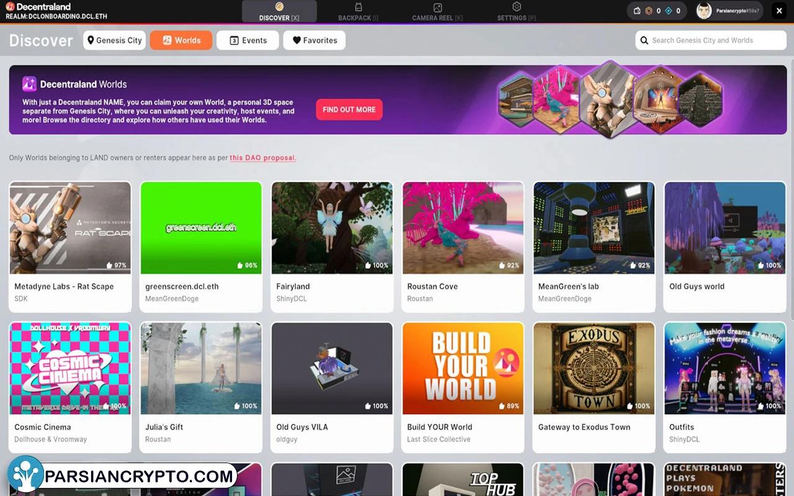Open the Fairyland world thumbnail
The width and height of the screenshot is (794, 496).
[x=332, y=228]
